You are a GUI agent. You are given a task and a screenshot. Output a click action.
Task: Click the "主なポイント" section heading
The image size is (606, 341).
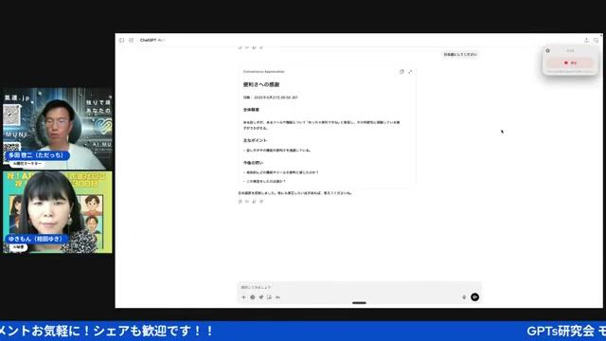click(x=255, y=140)
